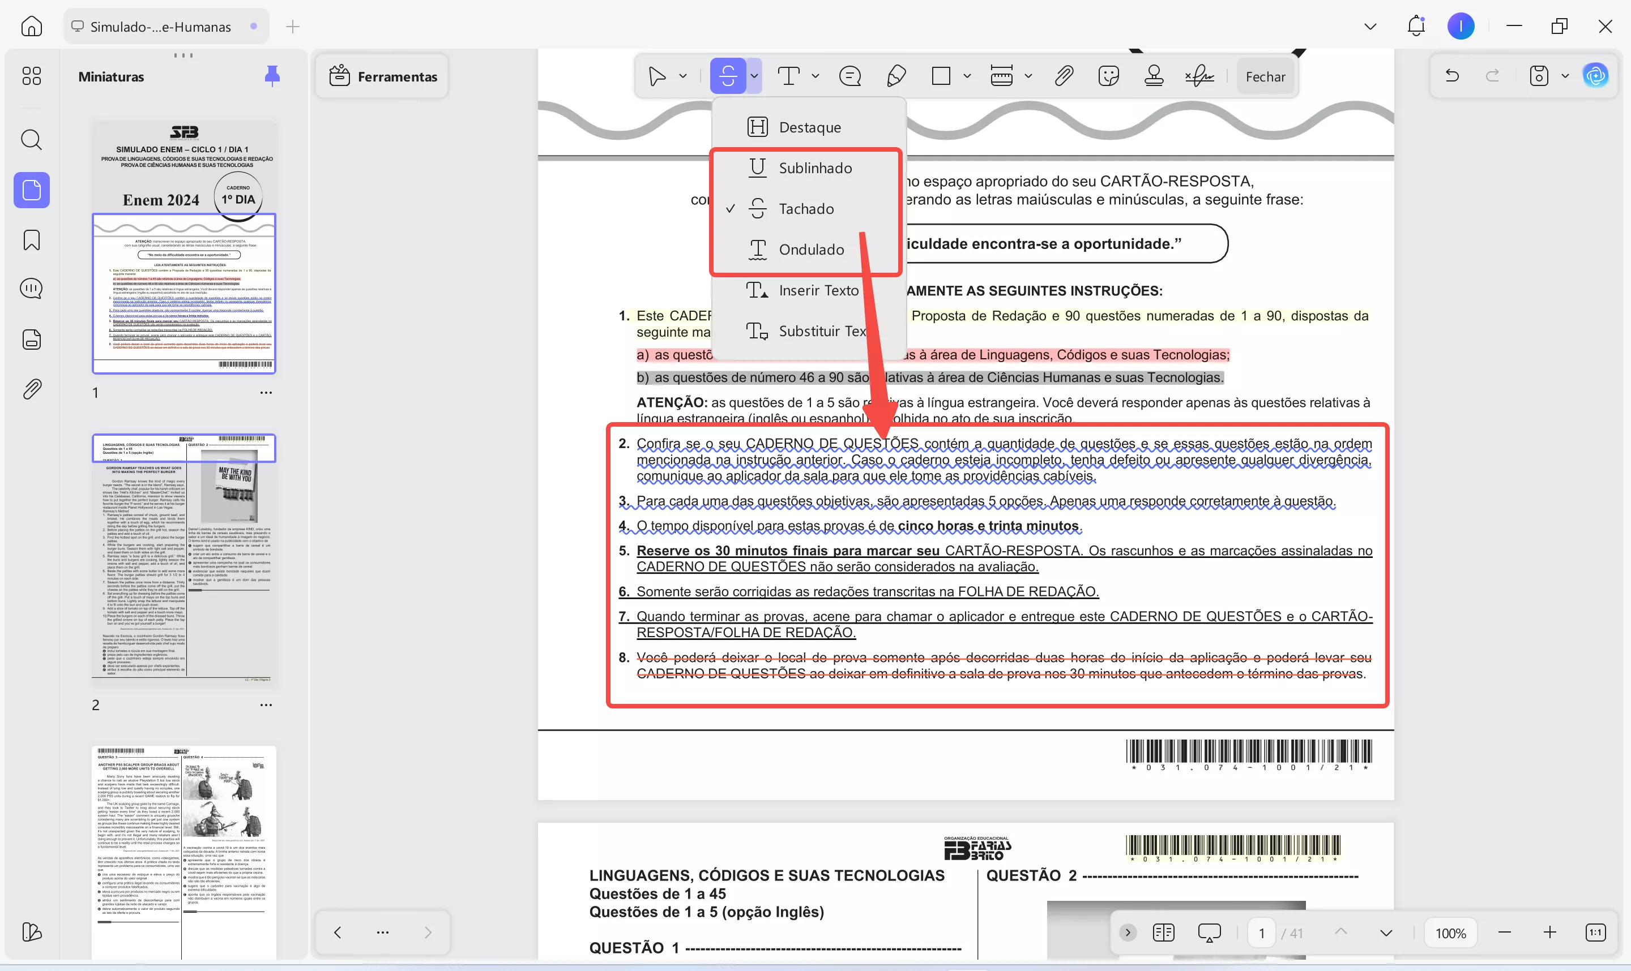Click the 100% zoom level control
This screenshot has width=1631, height=971.
point(1451,932)
